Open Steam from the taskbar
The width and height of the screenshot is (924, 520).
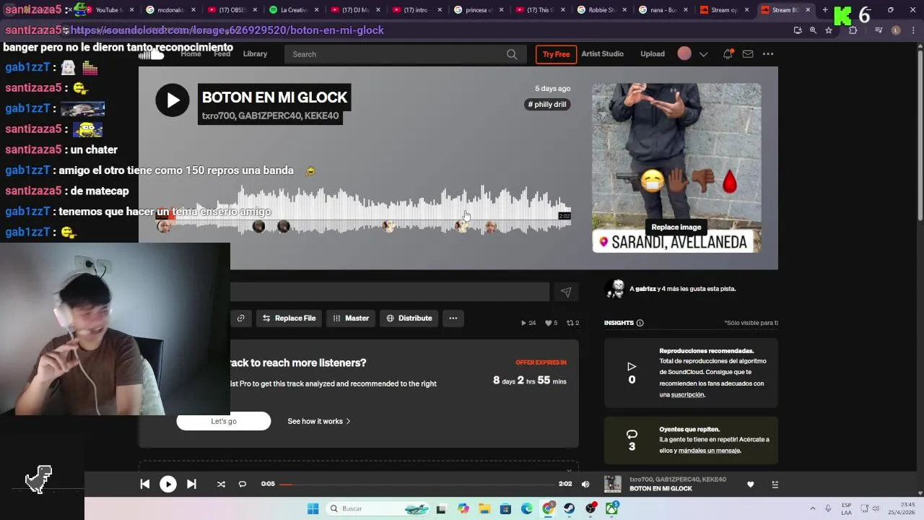tap(570, 508)
